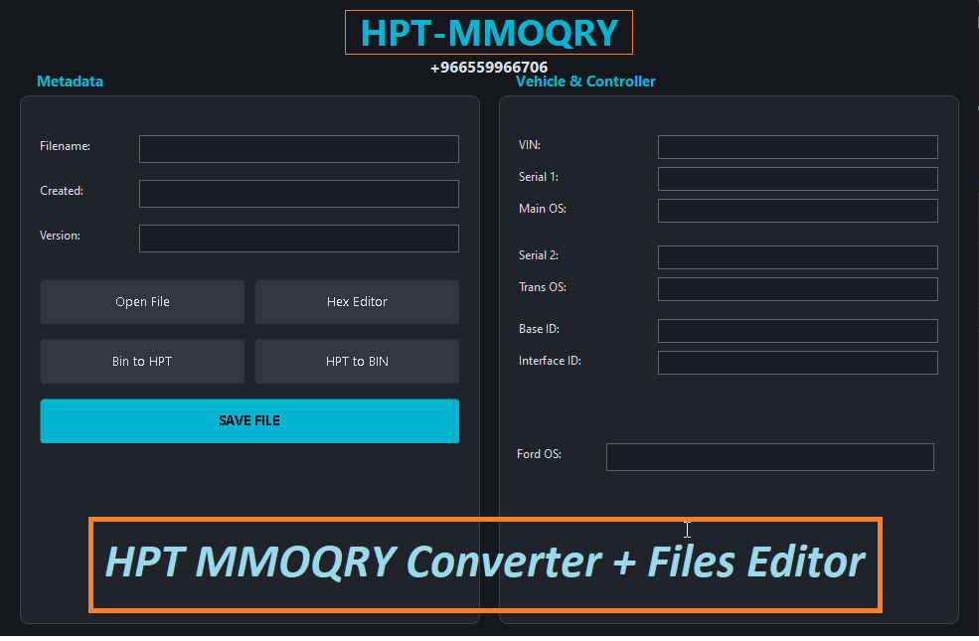Select the Version input box

pos(298,239)
